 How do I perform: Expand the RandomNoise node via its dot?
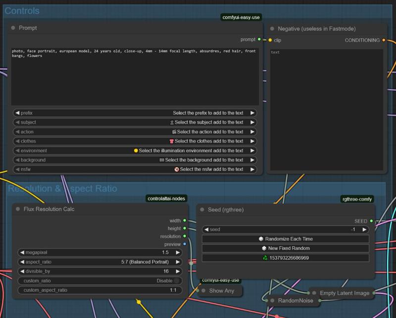pos(272,301)
